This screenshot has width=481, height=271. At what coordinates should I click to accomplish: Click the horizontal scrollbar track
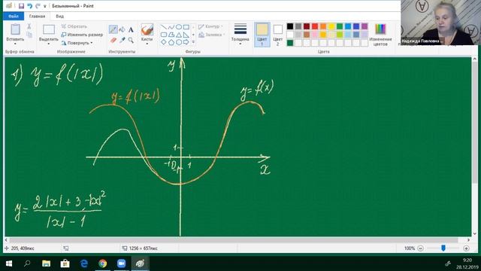237,239
